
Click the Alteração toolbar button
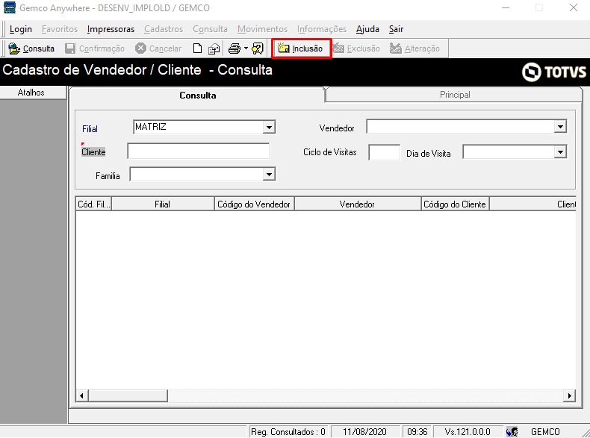[414, 49]
